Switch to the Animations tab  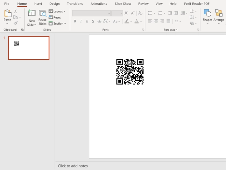99,4
